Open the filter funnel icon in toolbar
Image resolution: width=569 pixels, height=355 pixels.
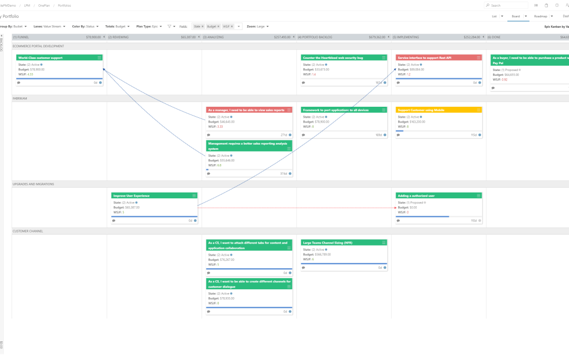coord(169,26)
